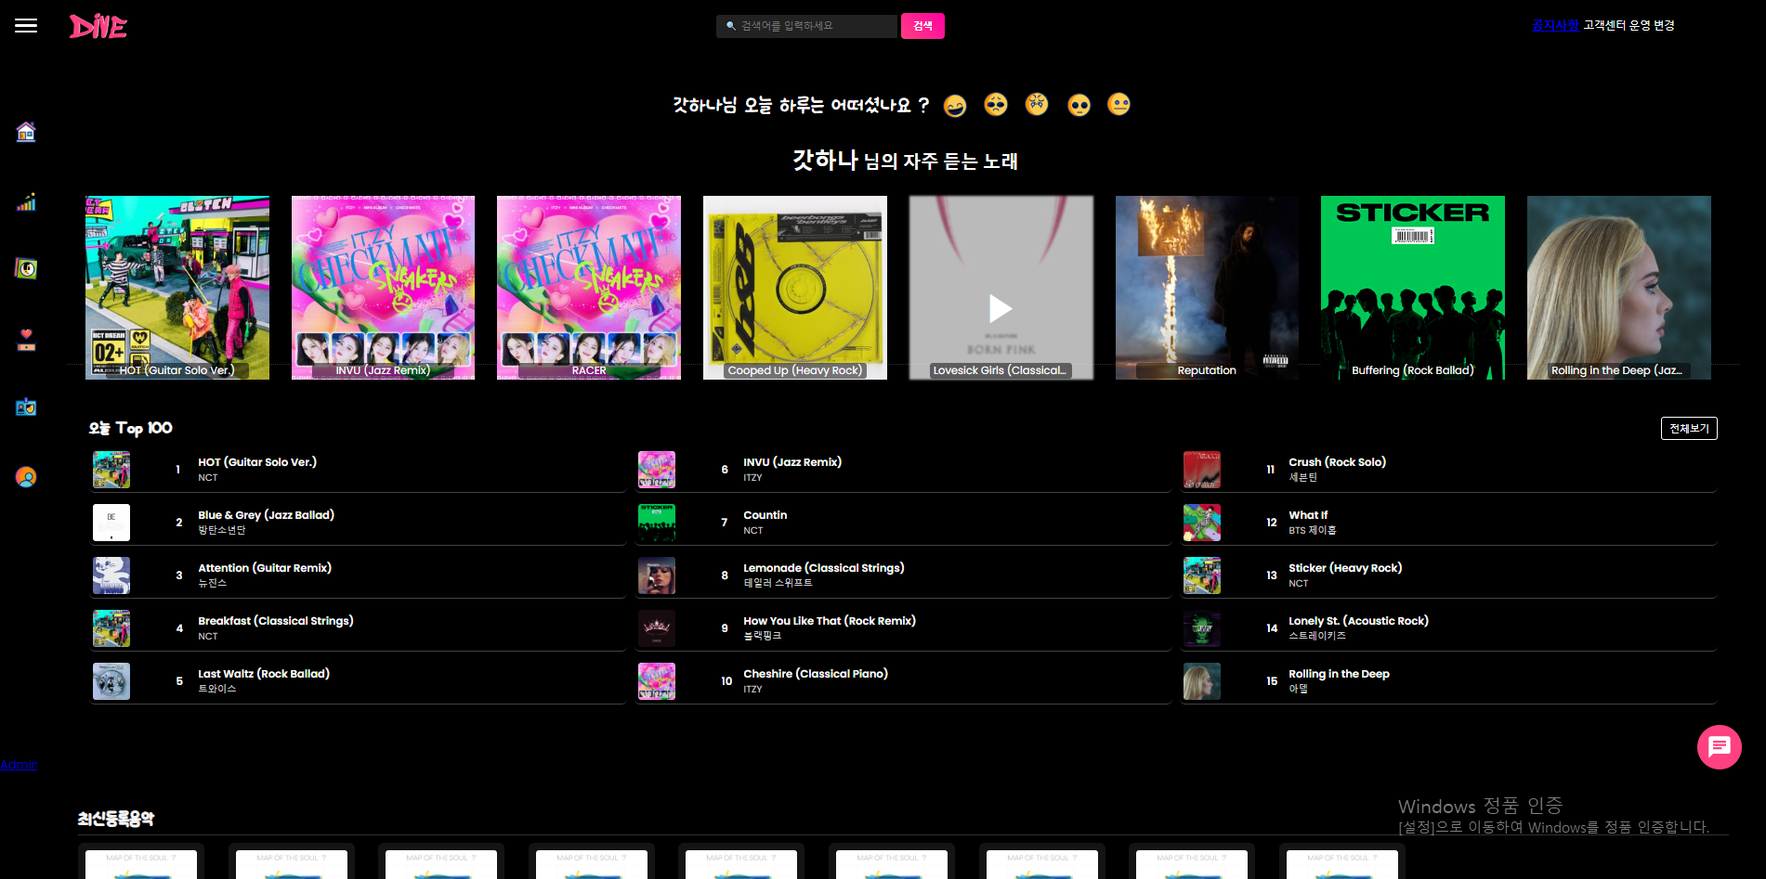1766x879 pixels.
Task: Click rank 1 song HOT (Guitar Solo Ver.)
Action: (x=257, y=462)
